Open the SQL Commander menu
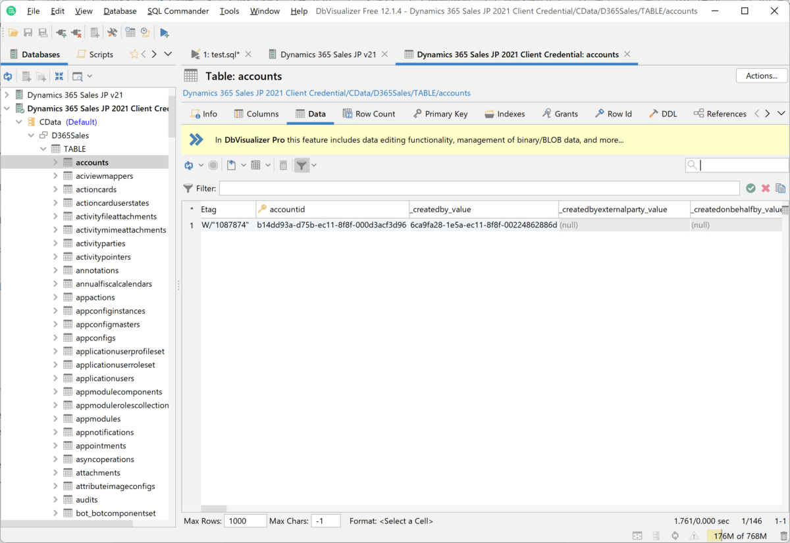The image size is (790, 543). [178, 11]
